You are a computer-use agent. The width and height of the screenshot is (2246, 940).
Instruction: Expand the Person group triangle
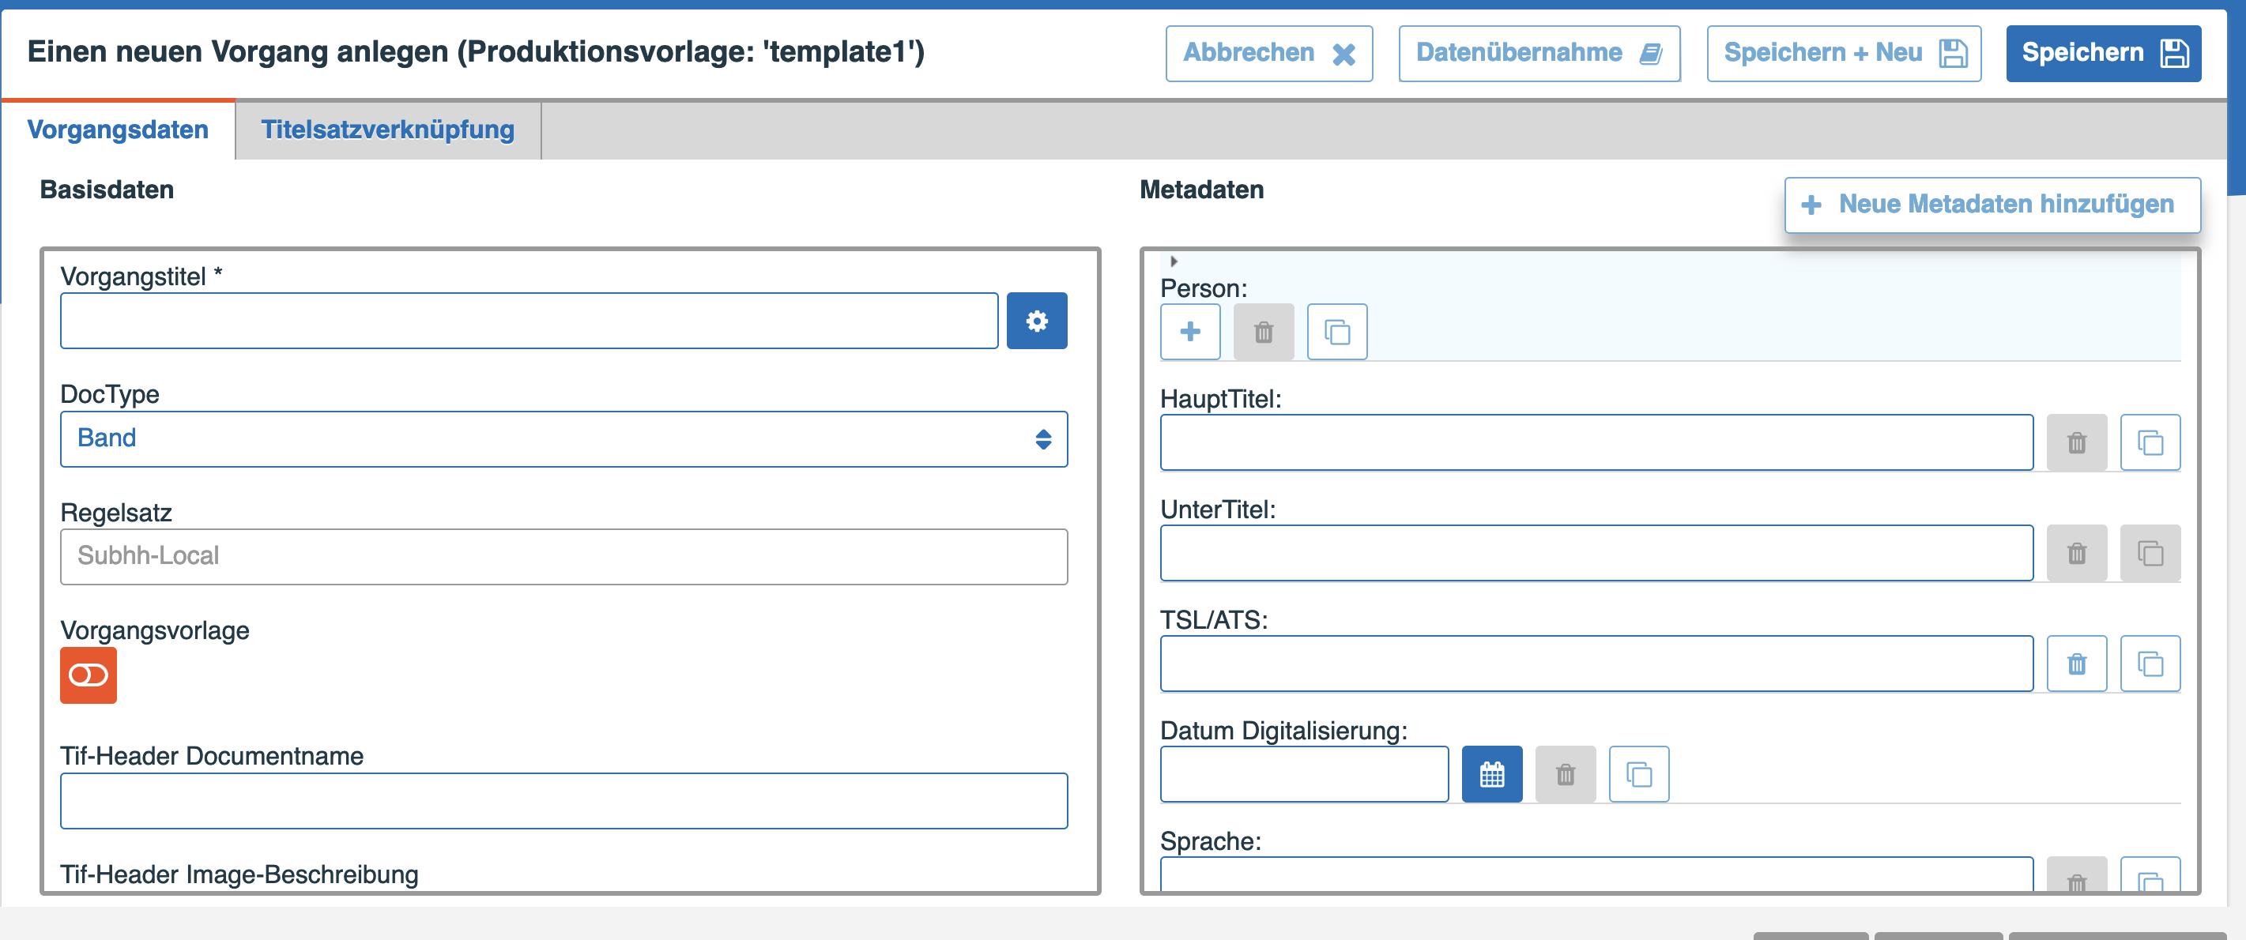point(1174,261)
